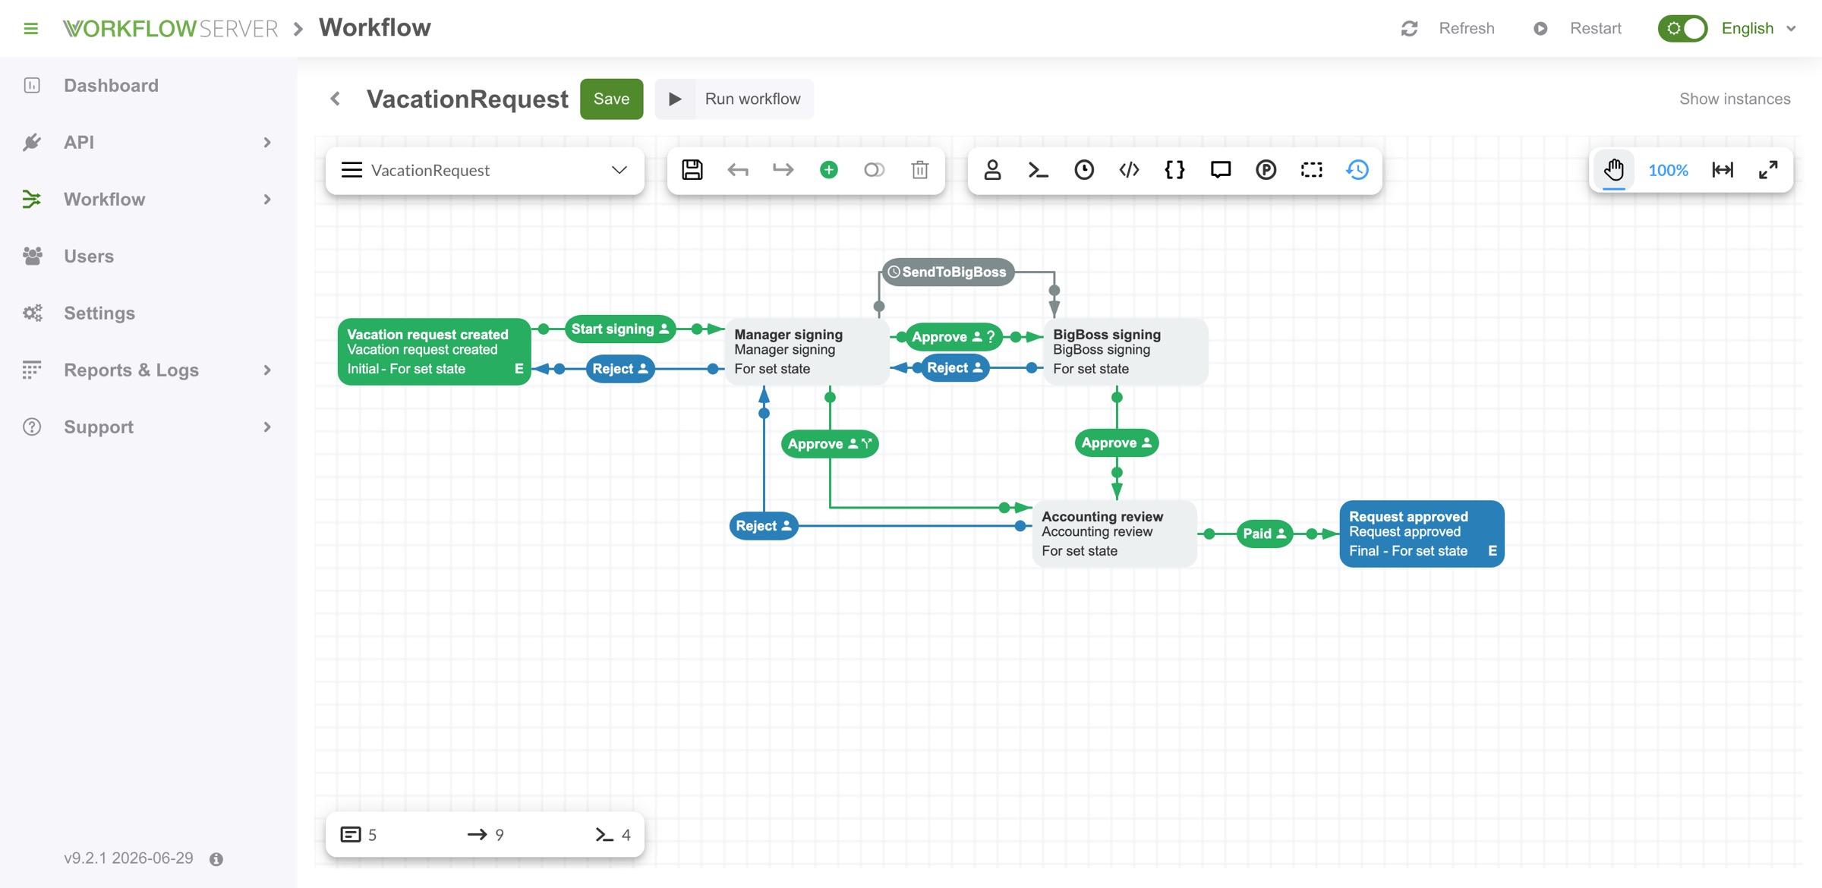1822x888 pixels.
Task: Open the Code actions angle-brackets icon
Action: click(1129, 170)
